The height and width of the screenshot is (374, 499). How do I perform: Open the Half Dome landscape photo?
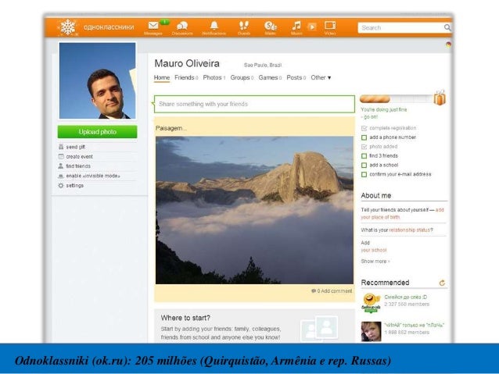click(254, 210)
